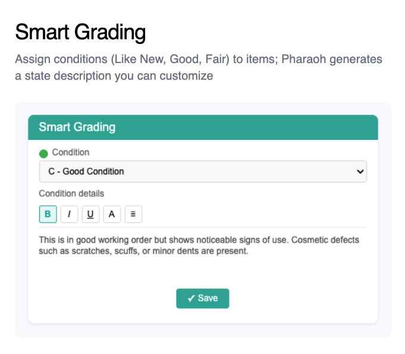
Task: Enable italic text formatting
Action: [x=69, y=214]
